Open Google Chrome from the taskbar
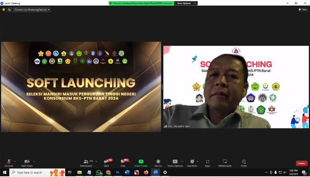 [x=108, y=173]
